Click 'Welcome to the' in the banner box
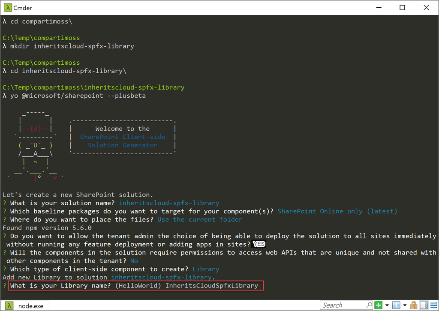439x311 pixels. point(122,129)
